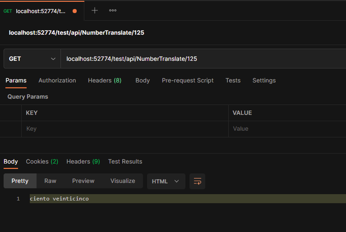Select the request Body tab

[x=143, y=81]
